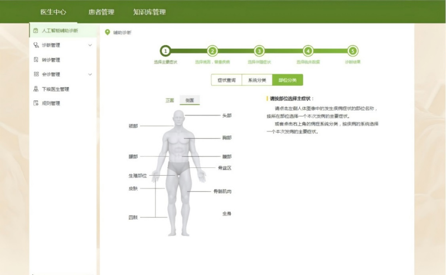Select 全身 label

[227, 214]
